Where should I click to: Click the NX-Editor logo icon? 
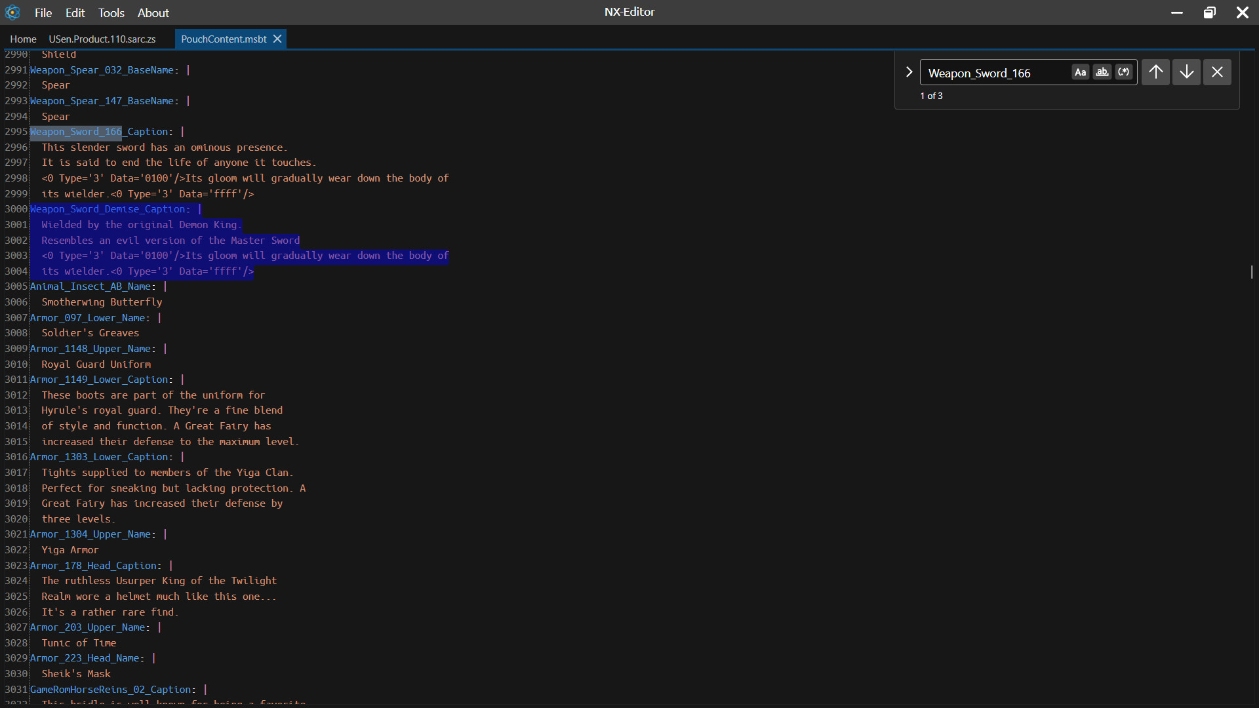click(12, 13)
